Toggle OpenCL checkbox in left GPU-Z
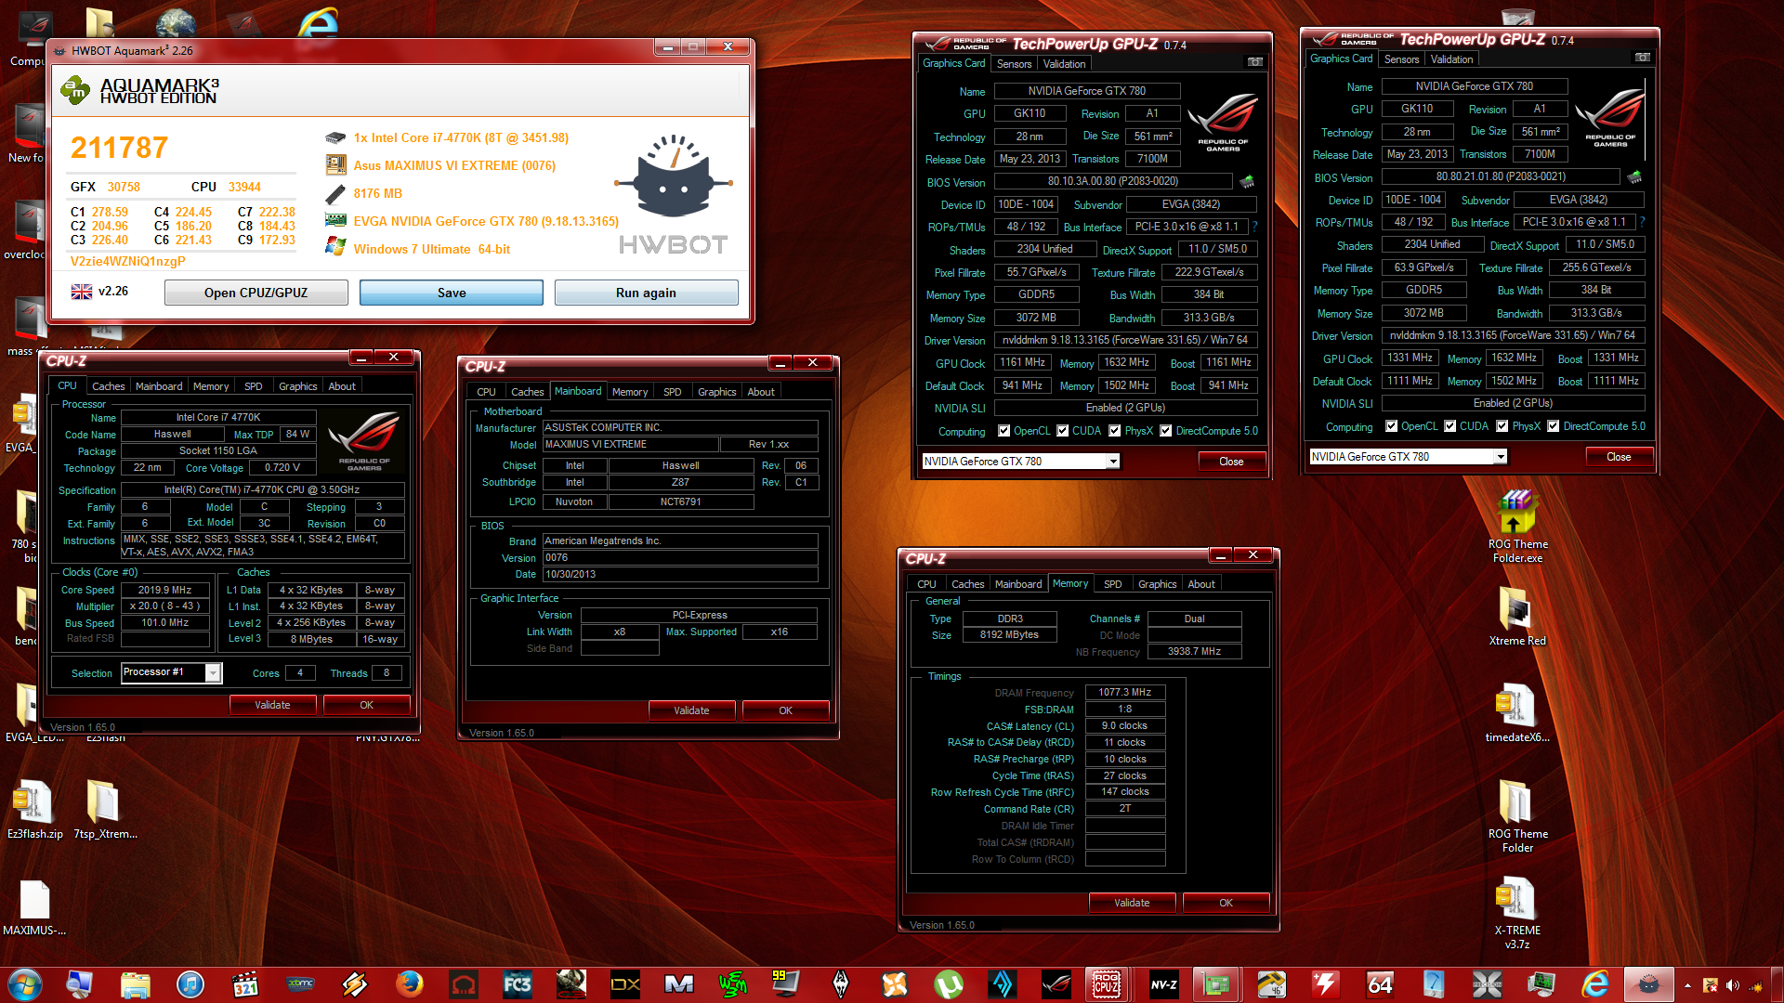Screen dimensions: 1784x1003 (1003, 431)
